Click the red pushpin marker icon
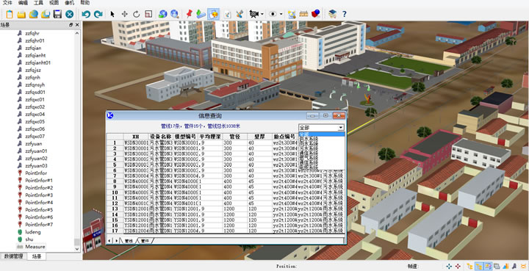 189,14
